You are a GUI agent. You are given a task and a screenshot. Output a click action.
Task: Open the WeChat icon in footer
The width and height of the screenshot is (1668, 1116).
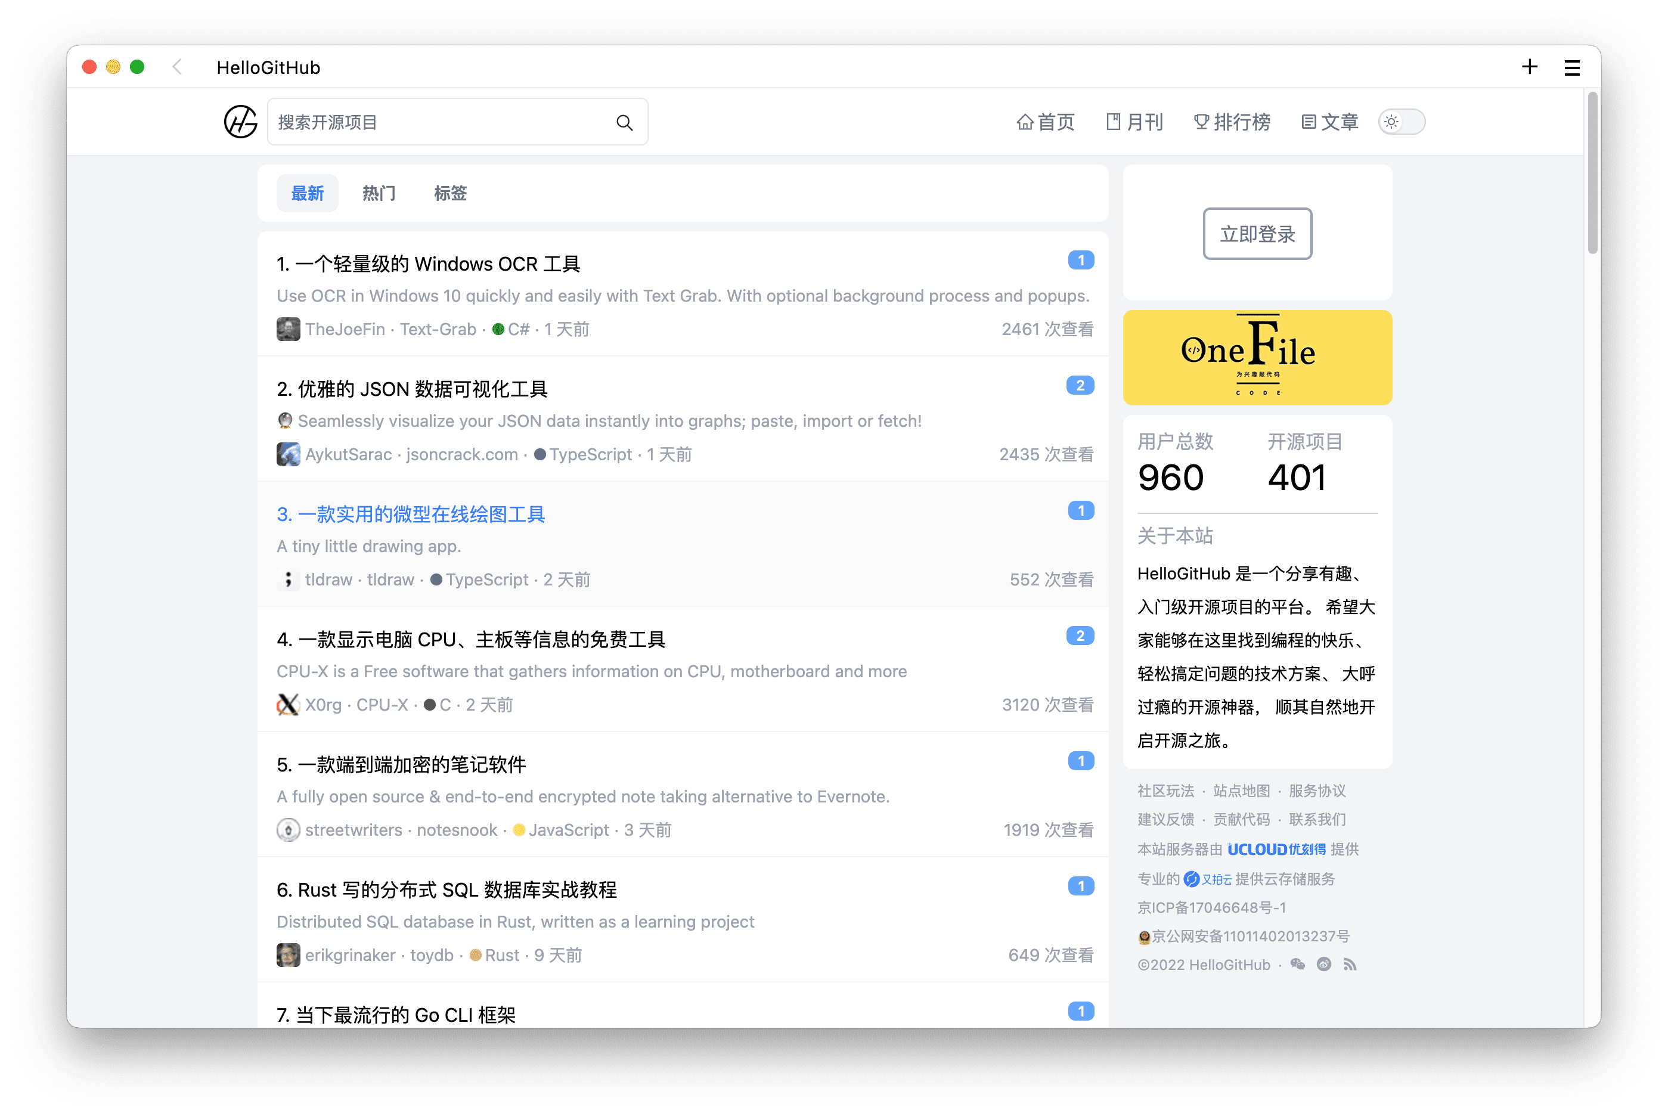pos(1297,965)
